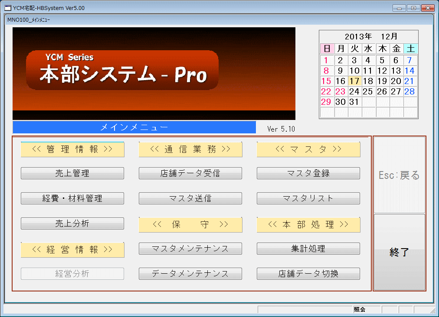Select Saturday 14 in the calendar
The height and width of the screenshot is (317, 439).
[410, 71]
